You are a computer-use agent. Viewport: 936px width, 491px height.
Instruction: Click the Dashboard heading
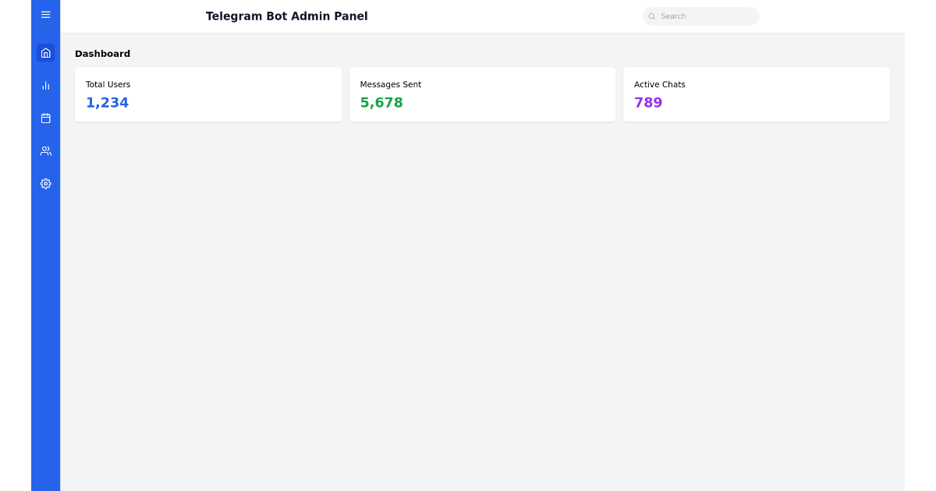pyautogui.click(x=102, y=54)
